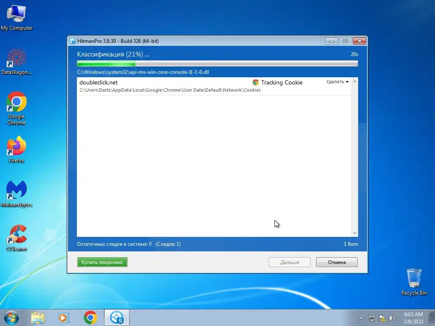435x326 pixels.
Task: Select the HitmanPro taskbar button
Action: click(117, 318)
